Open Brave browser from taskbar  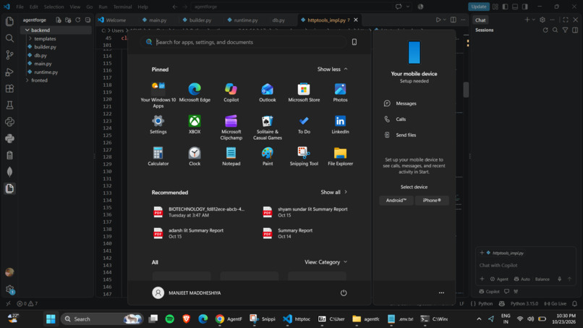[x=187, y=319]
